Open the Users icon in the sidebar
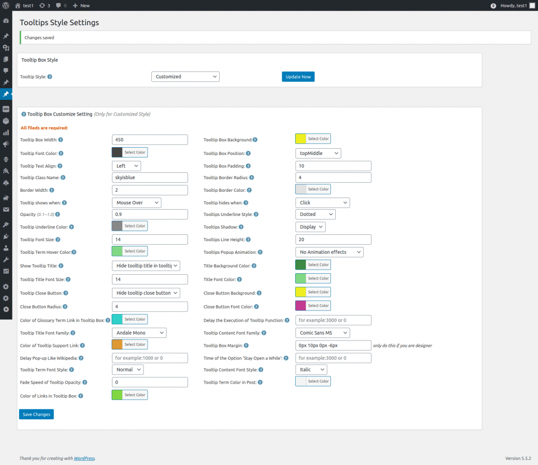Image resolution: width=538 pixels, height=465 pixels. pos(6,248)
